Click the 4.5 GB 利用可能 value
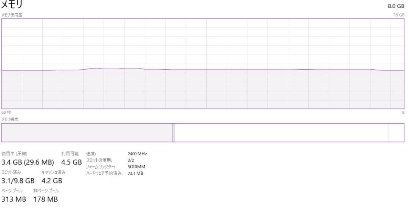 point(71,162)
